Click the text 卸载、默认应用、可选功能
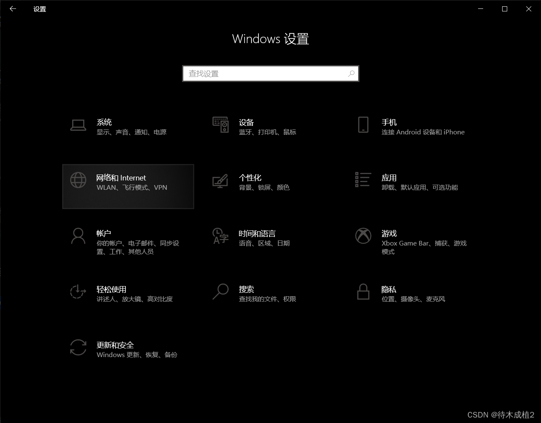 click(420, 188)
